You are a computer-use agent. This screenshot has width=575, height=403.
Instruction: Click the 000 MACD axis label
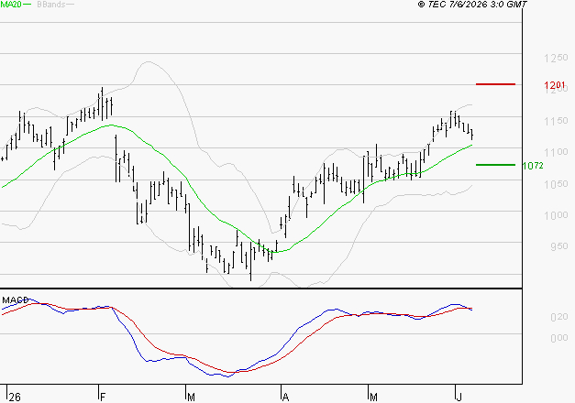click(x=559, y=338)
